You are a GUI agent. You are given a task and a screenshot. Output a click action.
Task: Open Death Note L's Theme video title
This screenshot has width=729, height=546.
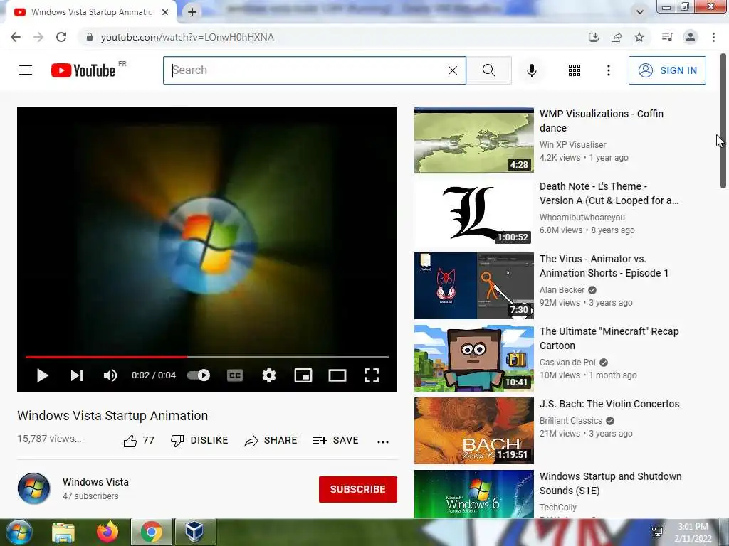pos(609,193)
